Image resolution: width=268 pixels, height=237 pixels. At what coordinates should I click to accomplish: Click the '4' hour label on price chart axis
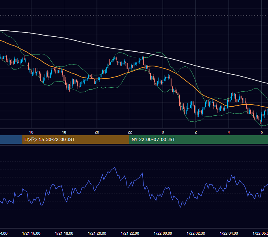tap(229, 132)
